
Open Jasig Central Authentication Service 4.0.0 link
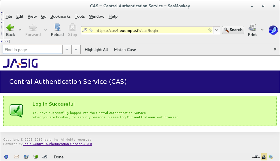click(x=58, y=144)
